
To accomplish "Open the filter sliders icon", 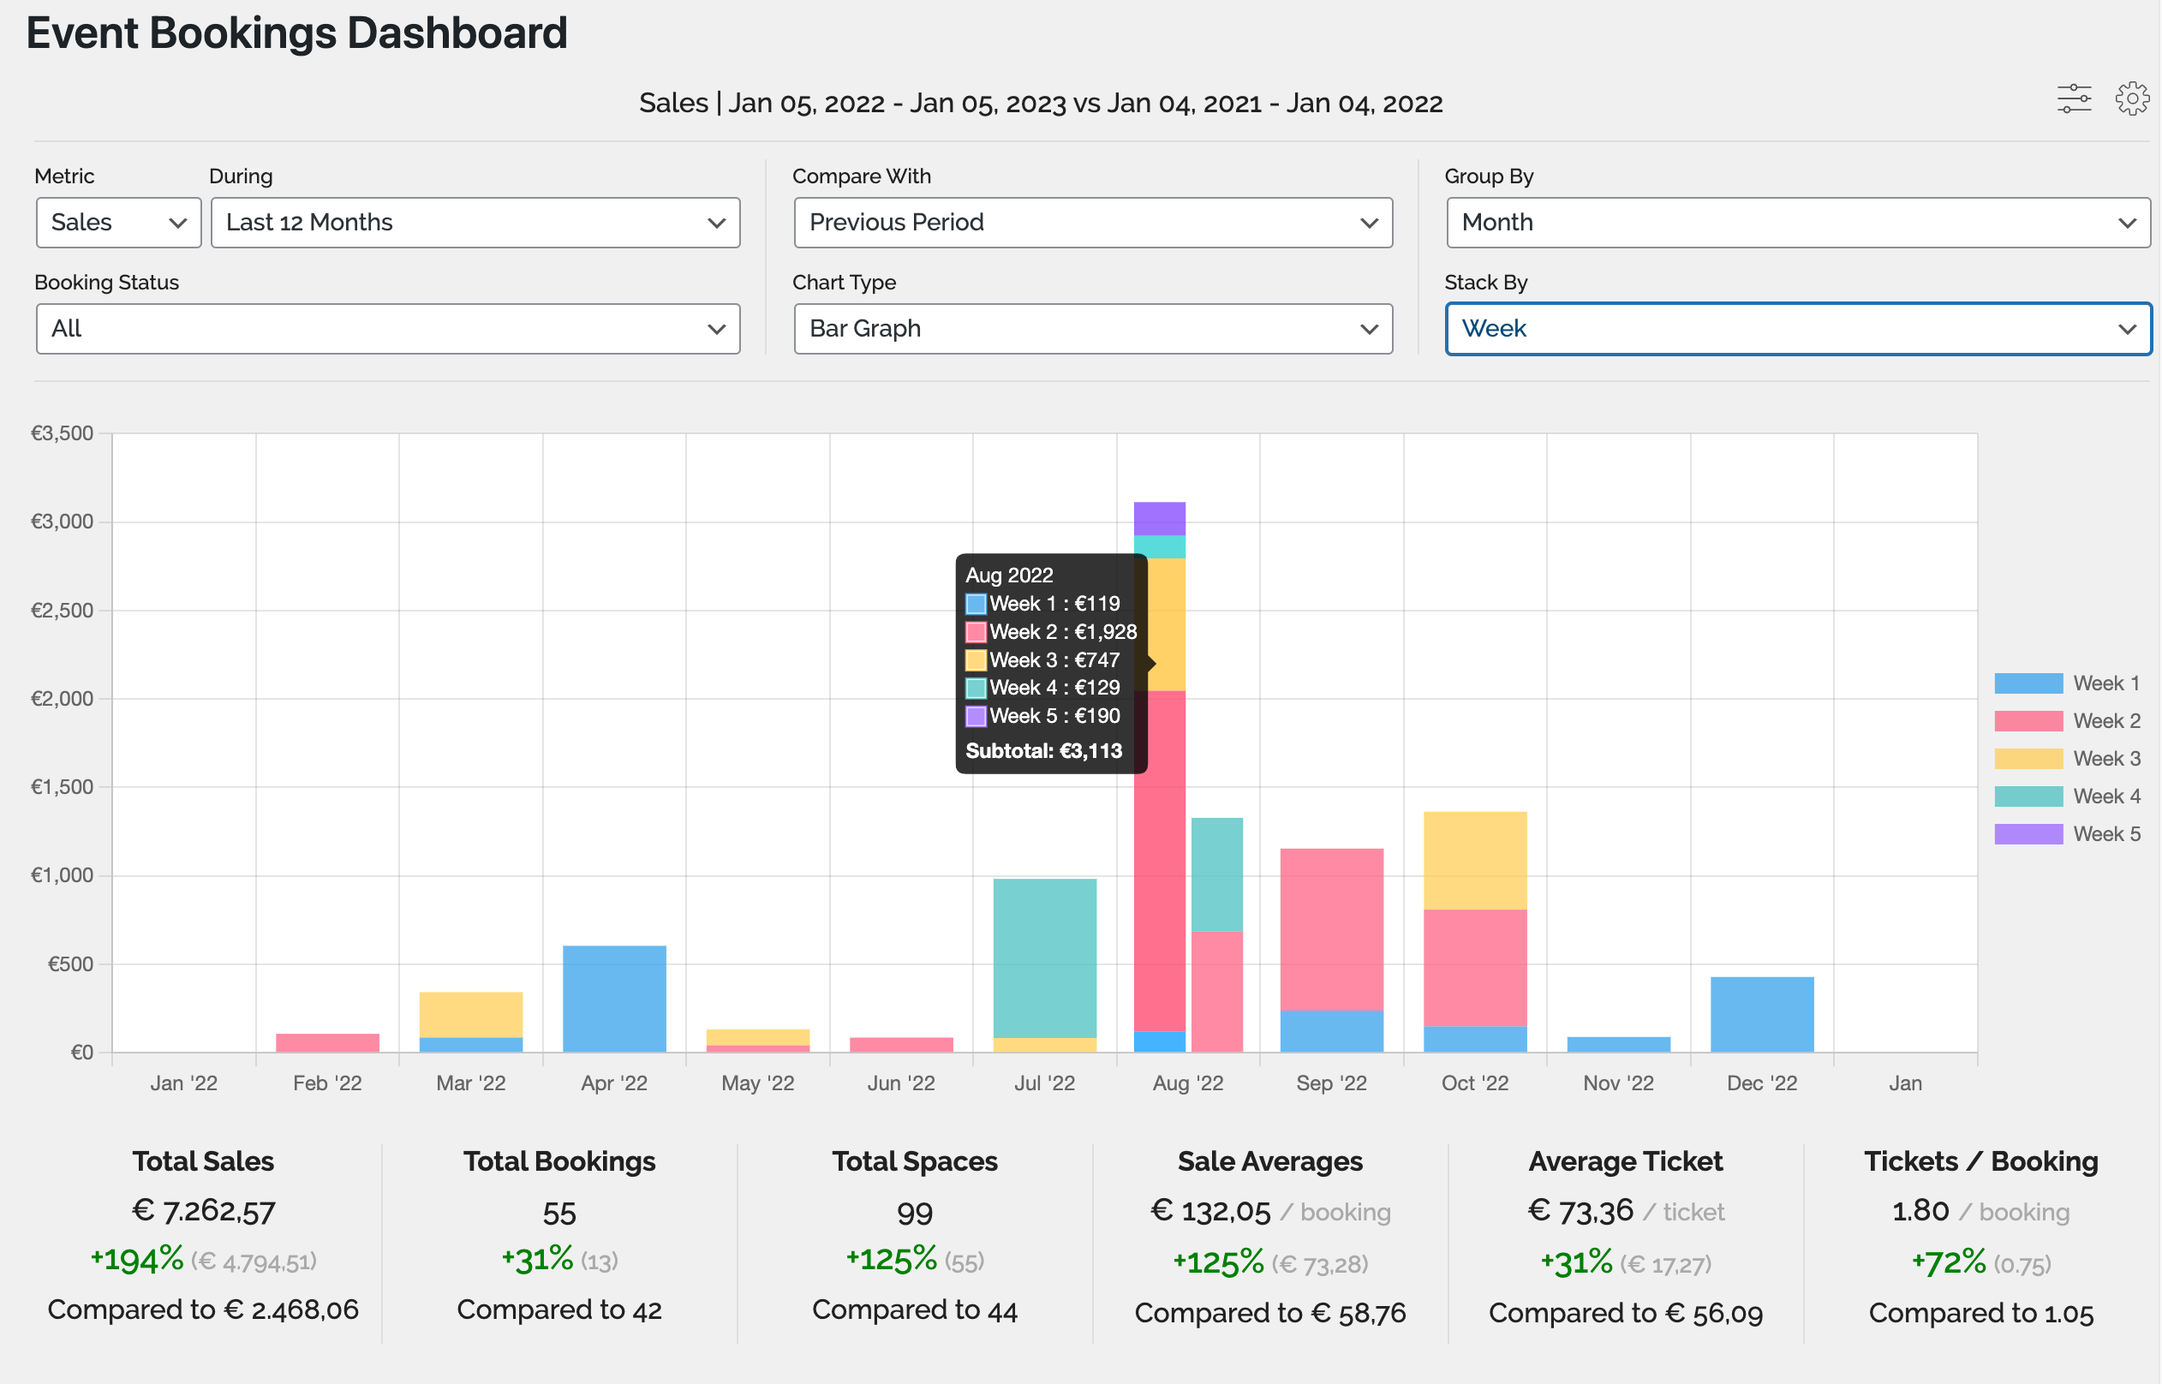I will [2073, 98].
